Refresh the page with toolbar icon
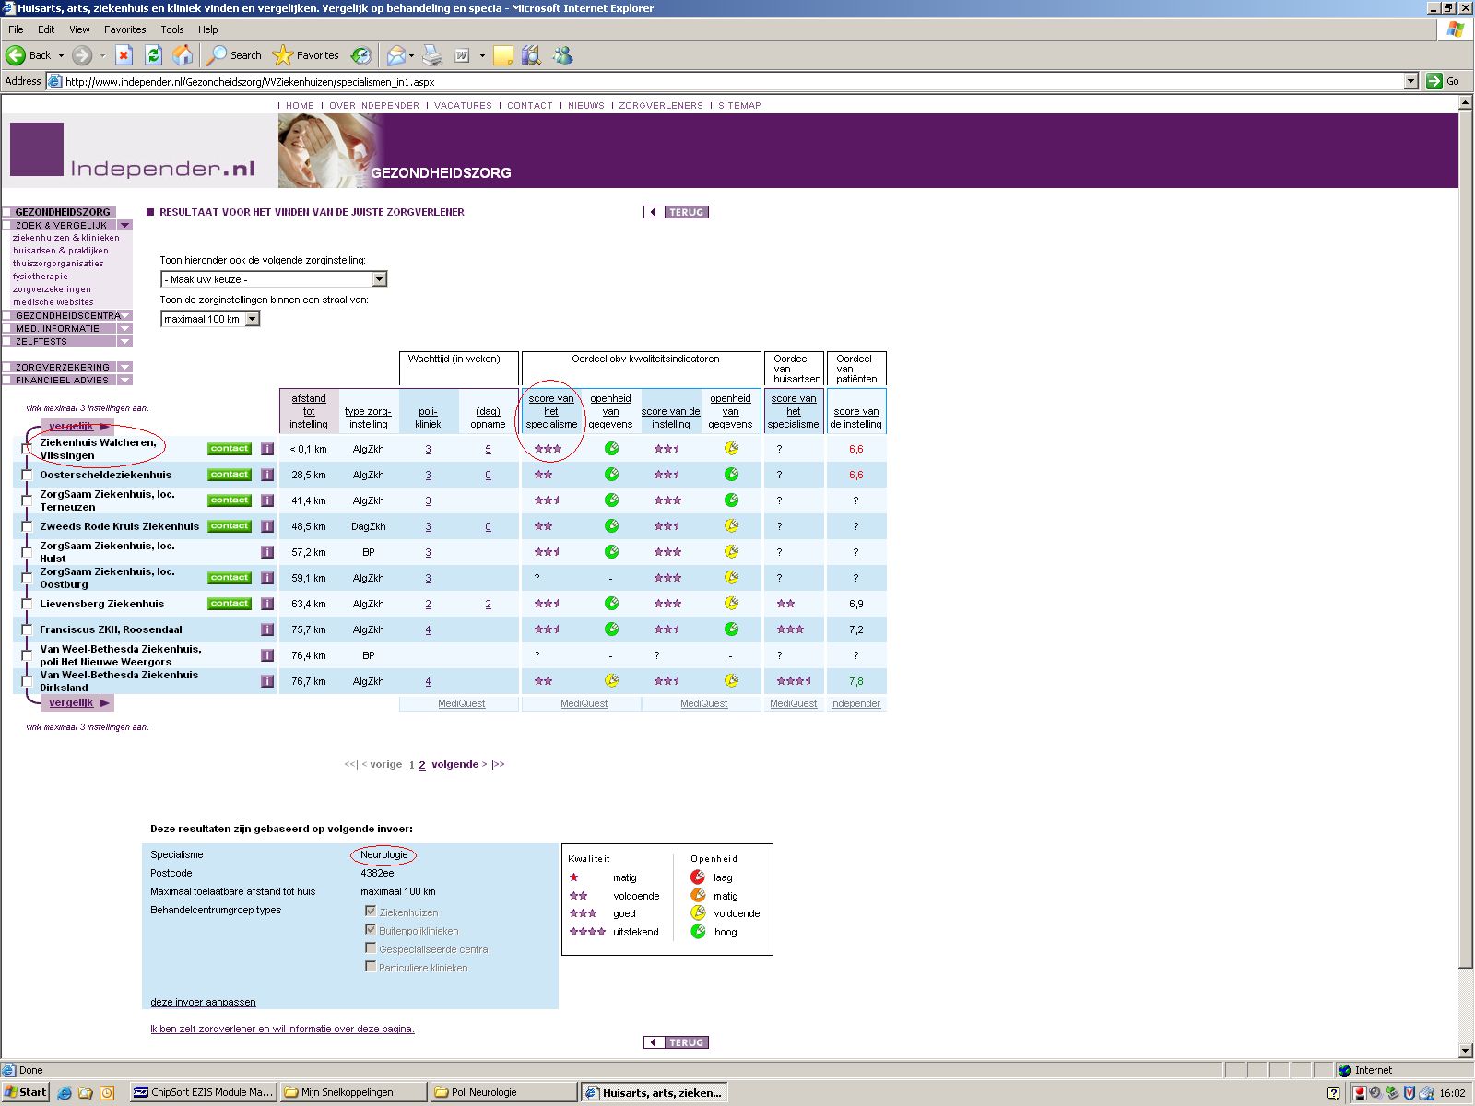This screenshot has width=1475, height=1106. 154,55
